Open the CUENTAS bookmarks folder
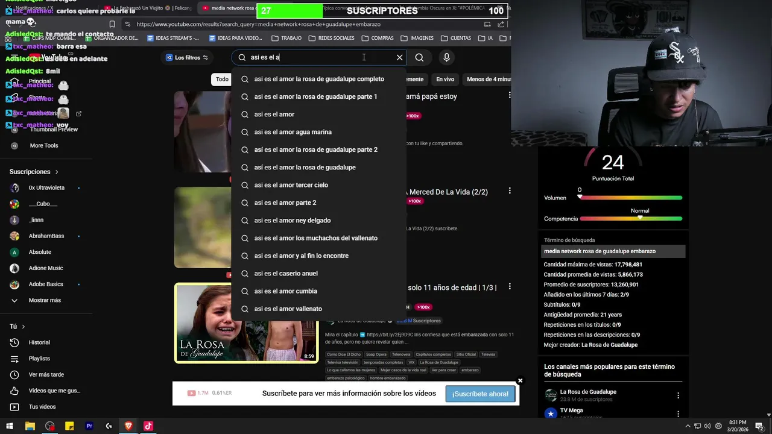This screenshot has width=772, height=434. click(455, 38)
